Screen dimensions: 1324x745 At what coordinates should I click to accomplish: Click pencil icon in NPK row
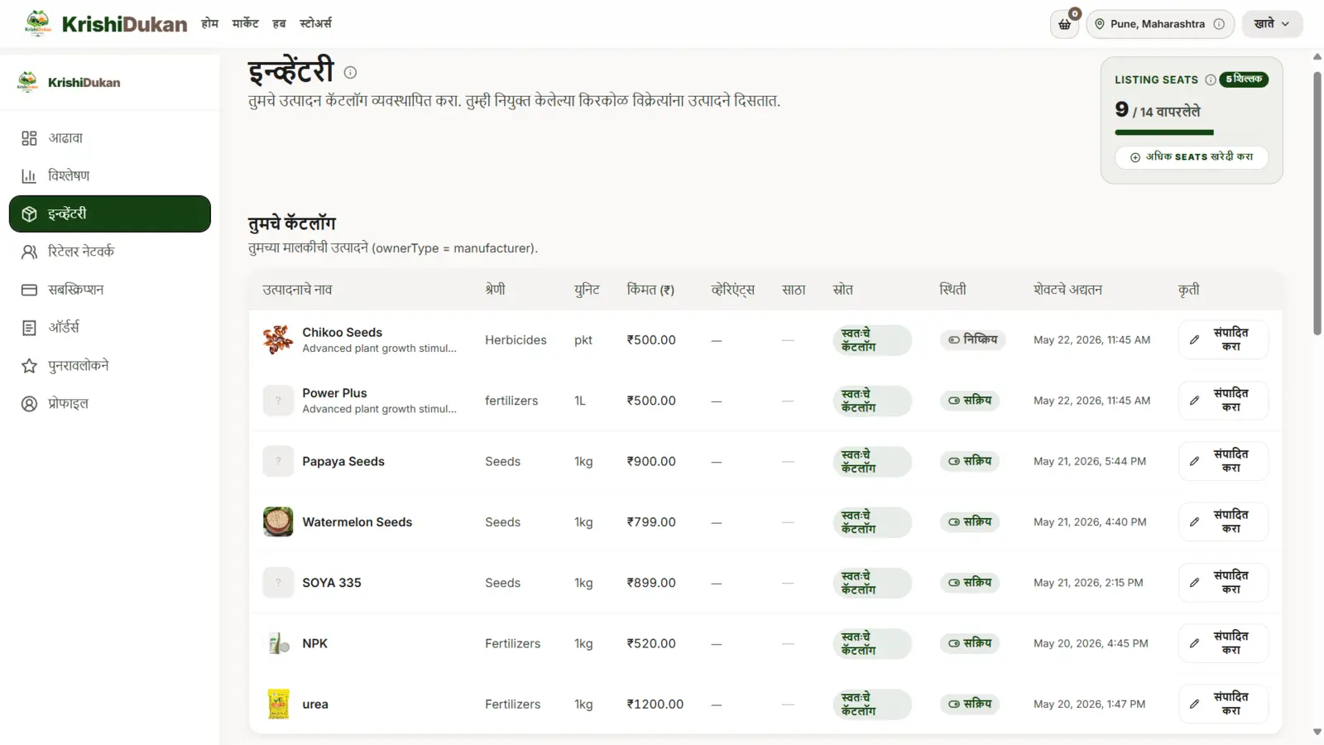[x=1194, y=643]
